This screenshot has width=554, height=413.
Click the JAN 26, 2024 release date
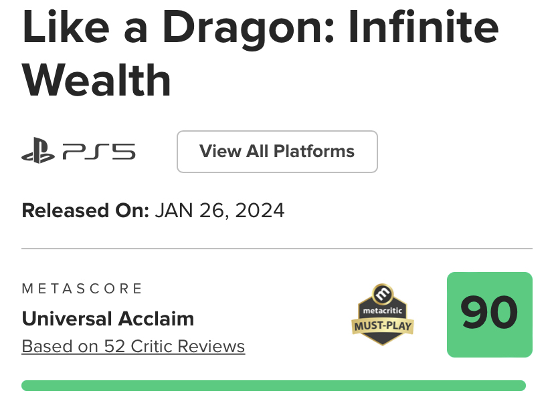click(x=219, y=211)
